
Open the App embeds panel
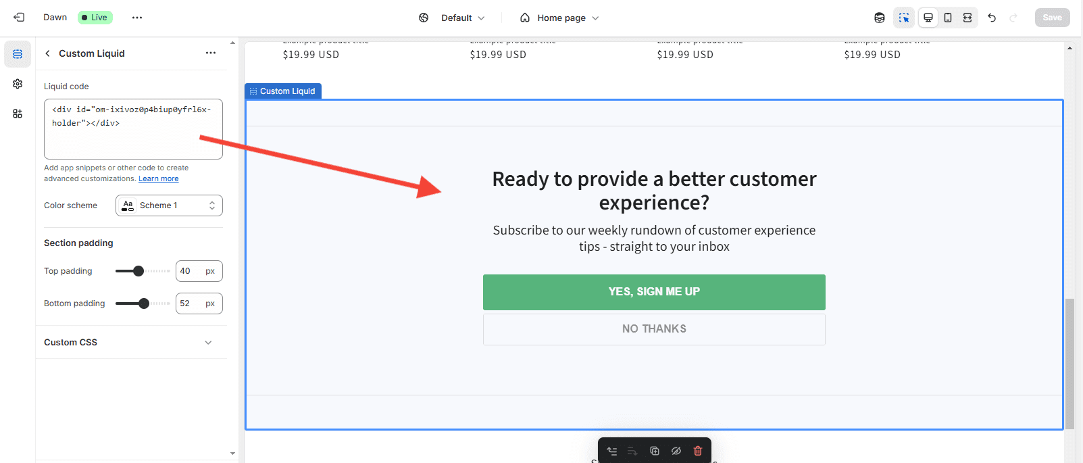pyautogui.click(x=18, y=114)
